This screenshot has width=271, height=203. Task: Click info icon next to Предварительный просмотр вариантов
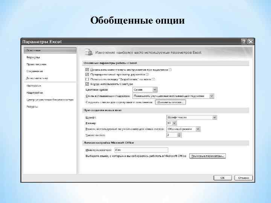(x=147, y=74)
